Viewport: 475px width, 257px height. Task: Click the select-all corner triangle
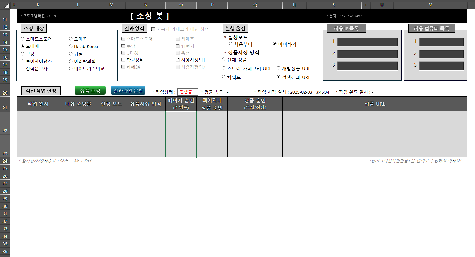[x=6, y=5]
